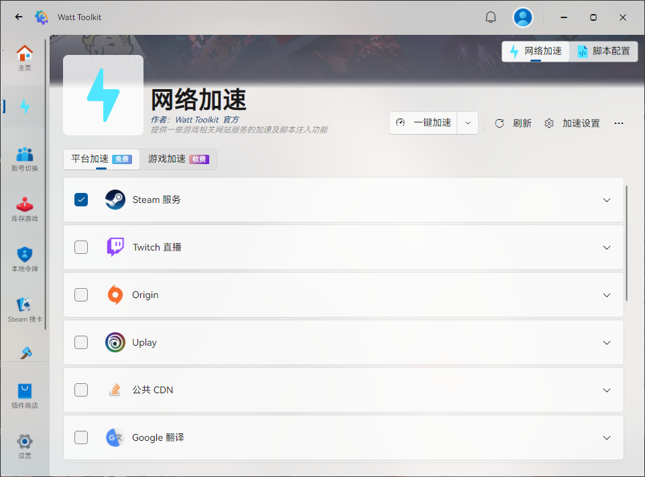The image size is (645, 477).
Task: Uncheck the Steam 服务 checkbox
Action: pos(81,200)
